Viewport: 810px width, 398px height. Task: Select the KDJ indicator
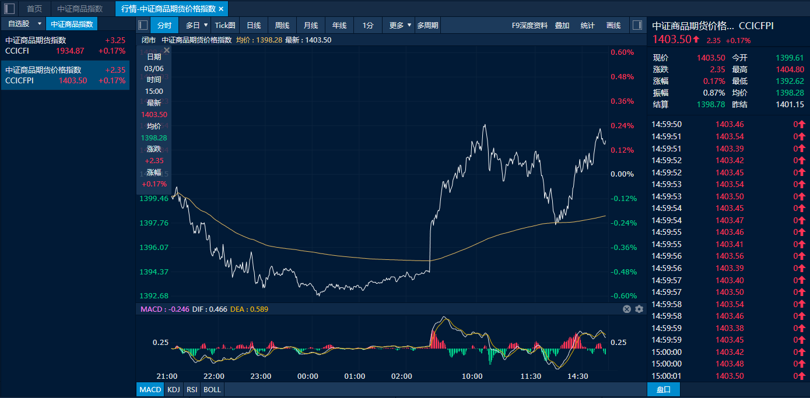[x=173, y=389]
